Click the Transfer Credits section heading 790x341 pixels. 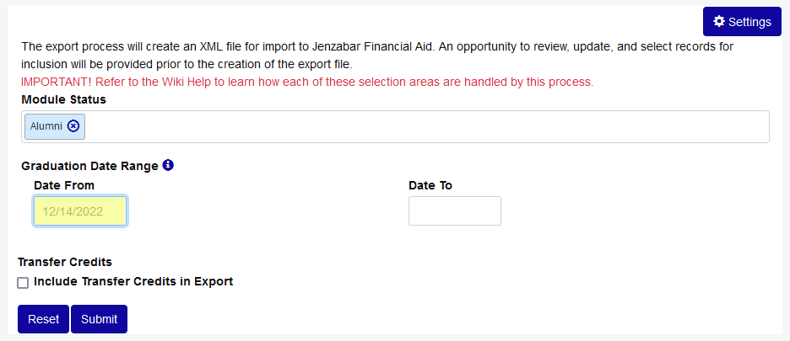[65, 262]
